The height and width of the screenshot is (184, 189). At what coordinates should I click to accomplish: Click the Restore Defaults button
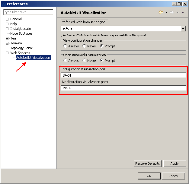tap(148, 163)
